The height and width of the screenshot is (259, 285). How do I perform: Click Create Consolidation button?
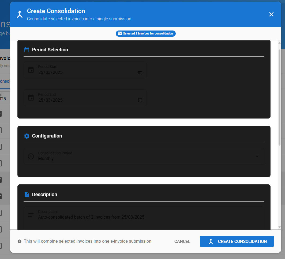coord(237,241)
